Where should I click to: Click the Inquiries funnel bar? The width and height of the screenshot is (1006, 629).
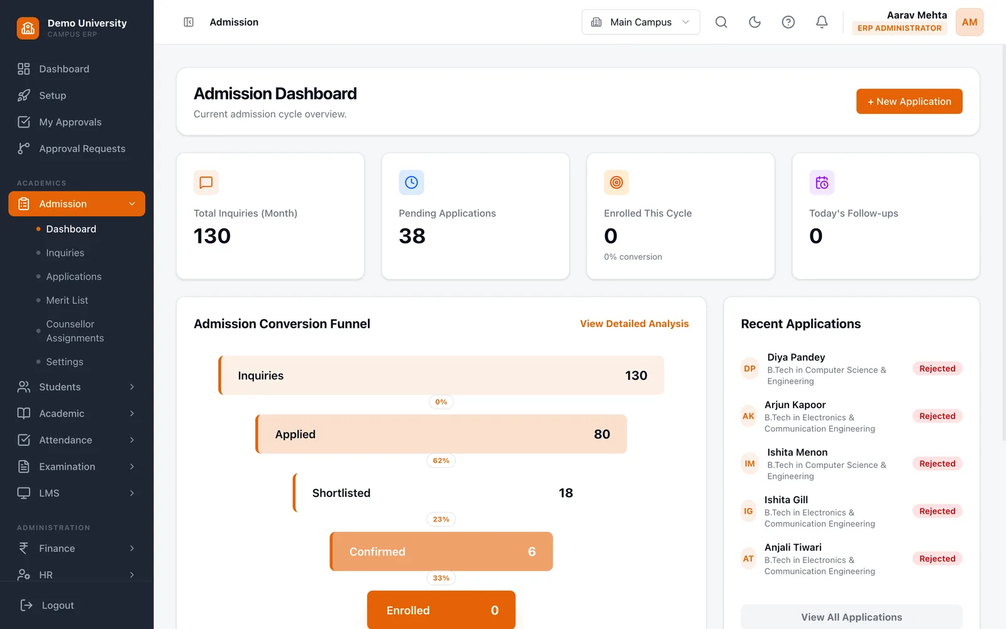(441, 376)
